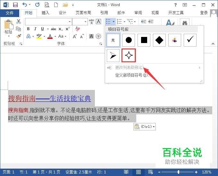
Task: Switch to the 页面布局 tab
Action: coord(83,13)
